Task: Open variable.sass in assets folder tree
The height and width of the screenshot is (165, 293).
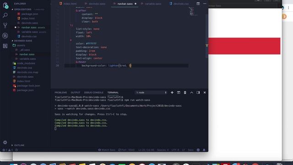Action: click(27, 59)
